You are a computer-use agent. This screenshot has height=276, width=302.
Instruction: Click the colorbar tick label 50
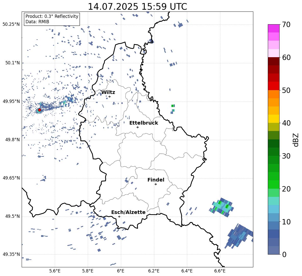pyautogui.click(x=286, y=90)
